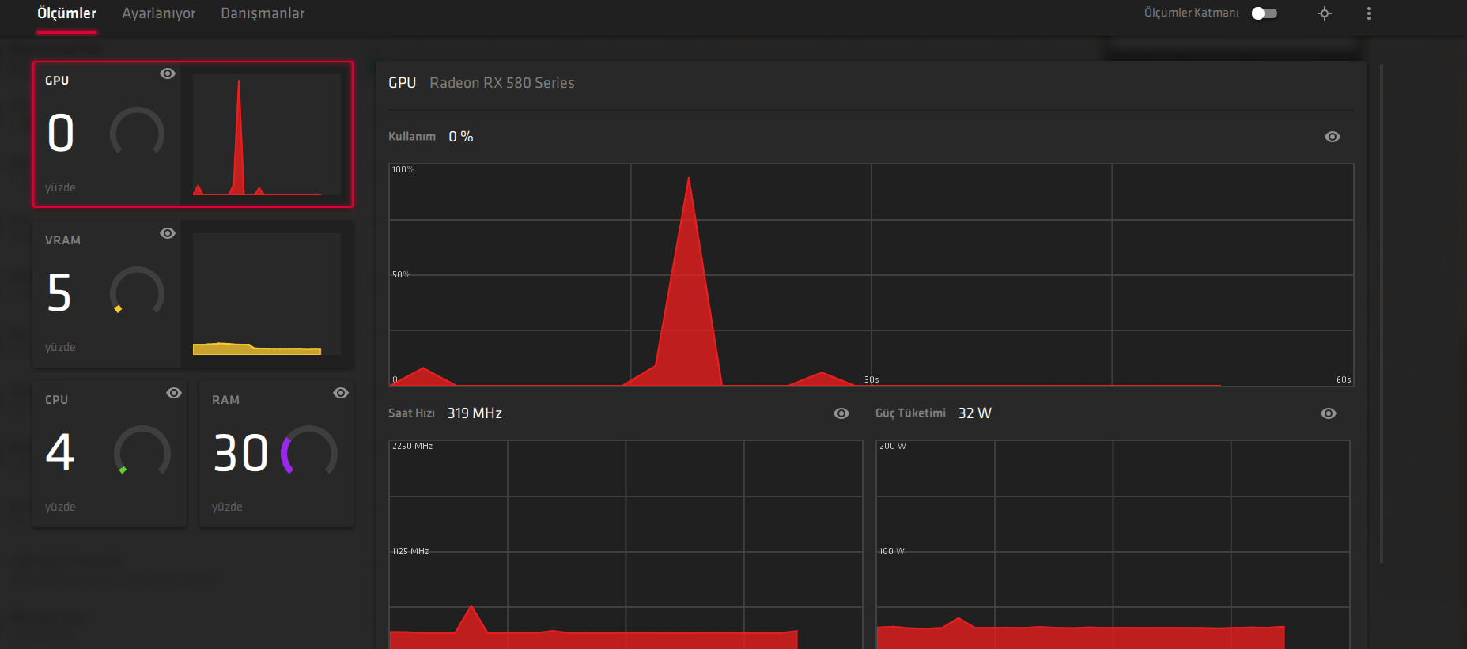
Task: Open the Ölçümler tab
Action: (x=66, y=13)
